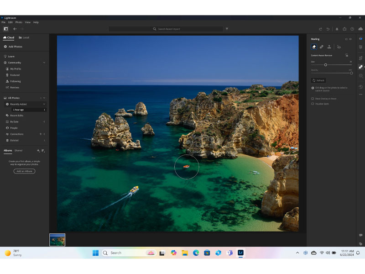This screenshot has width=365, height=274.
Task: Undo the last edit
Action: (328, 29)
